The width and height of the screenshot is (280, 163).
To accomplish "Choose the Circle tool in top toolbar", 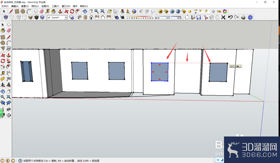I will click(23, 11).
